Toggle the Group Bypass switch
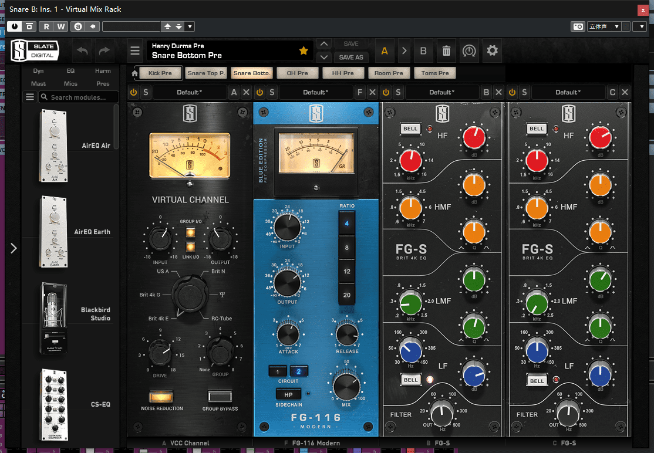The height and width of the screenshot is (453, 654). [x=220, y=396]
